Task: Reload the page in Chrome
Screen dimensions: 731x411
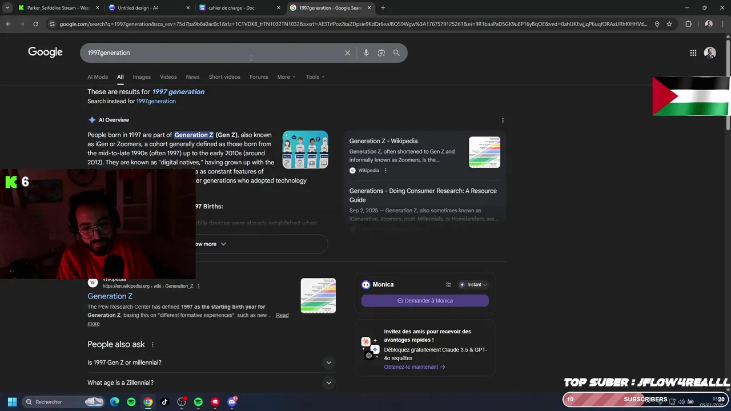Action: tap(35, 24)
